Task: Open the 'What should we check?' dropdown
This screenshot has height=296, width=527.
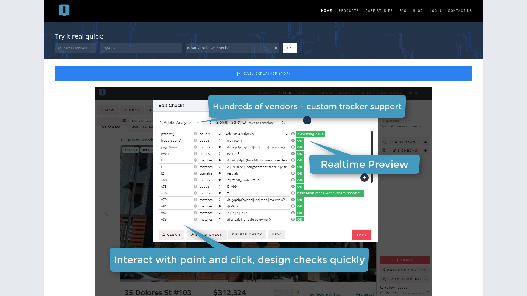Action: coord(232,48)
